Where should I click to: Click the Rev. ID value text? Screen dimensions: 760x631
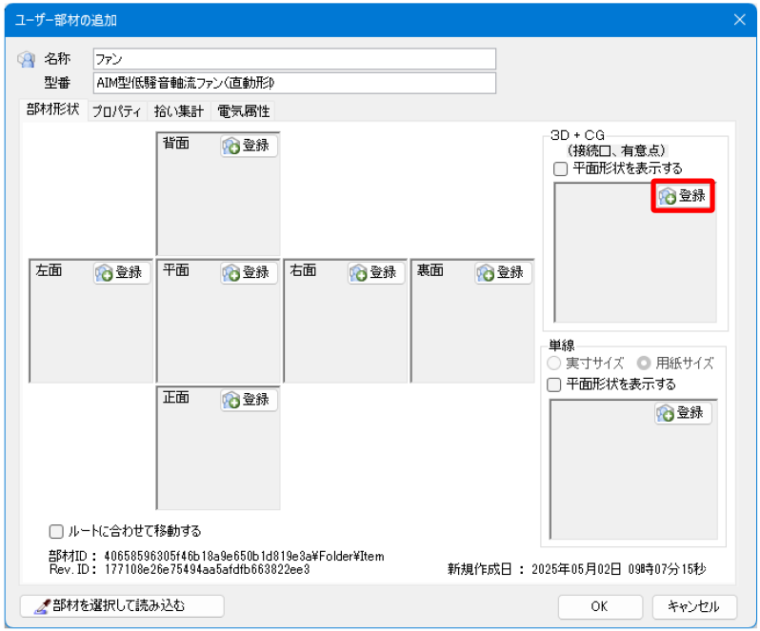click(207, 569)
